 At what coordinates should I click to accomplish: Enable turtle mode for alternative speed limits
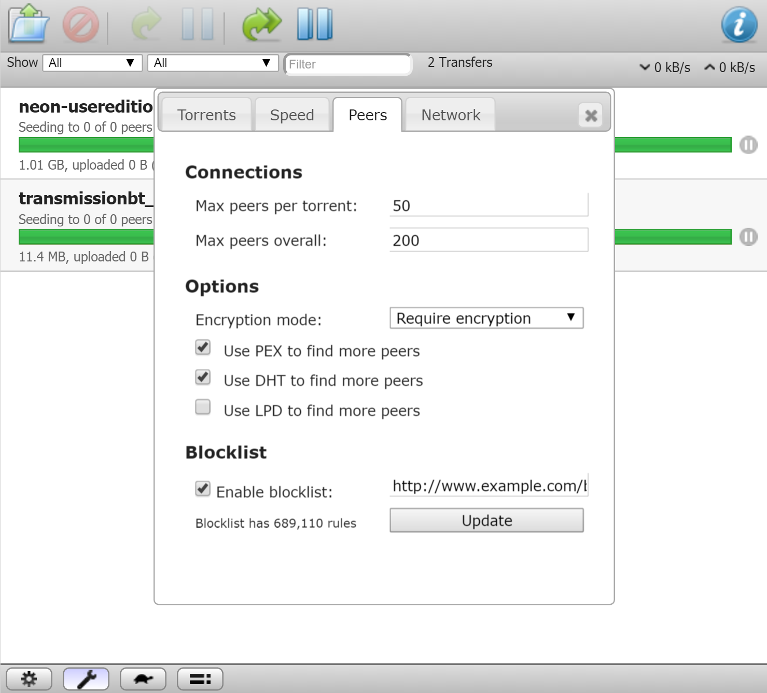[143, 678]
